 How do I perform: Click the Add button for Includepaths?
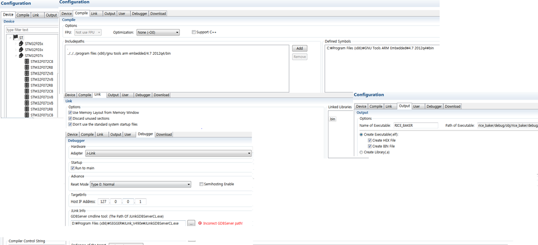pos(299,48)
